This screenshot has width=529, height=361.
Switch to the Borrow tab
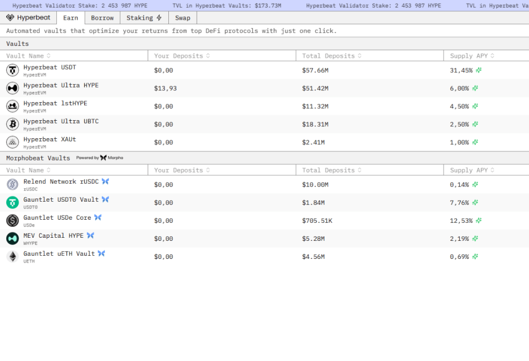102,18
